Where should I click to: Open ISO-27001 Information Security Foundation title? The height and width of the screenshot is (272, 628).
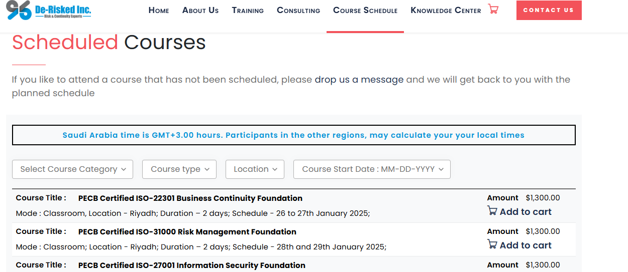191,265
